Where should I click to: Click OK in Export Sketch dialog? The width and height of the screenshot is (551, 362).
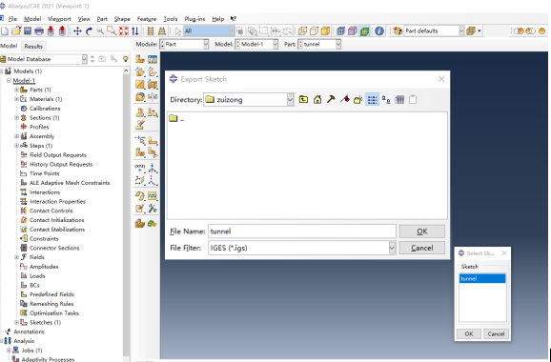click(422, 231)
